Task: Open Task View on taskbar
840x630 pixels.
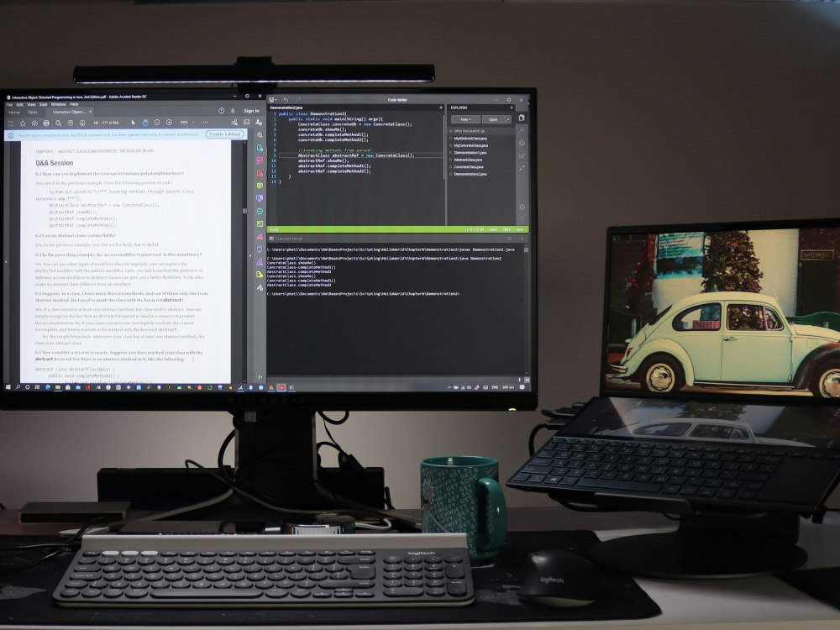Action: click(x=37, y=386)
